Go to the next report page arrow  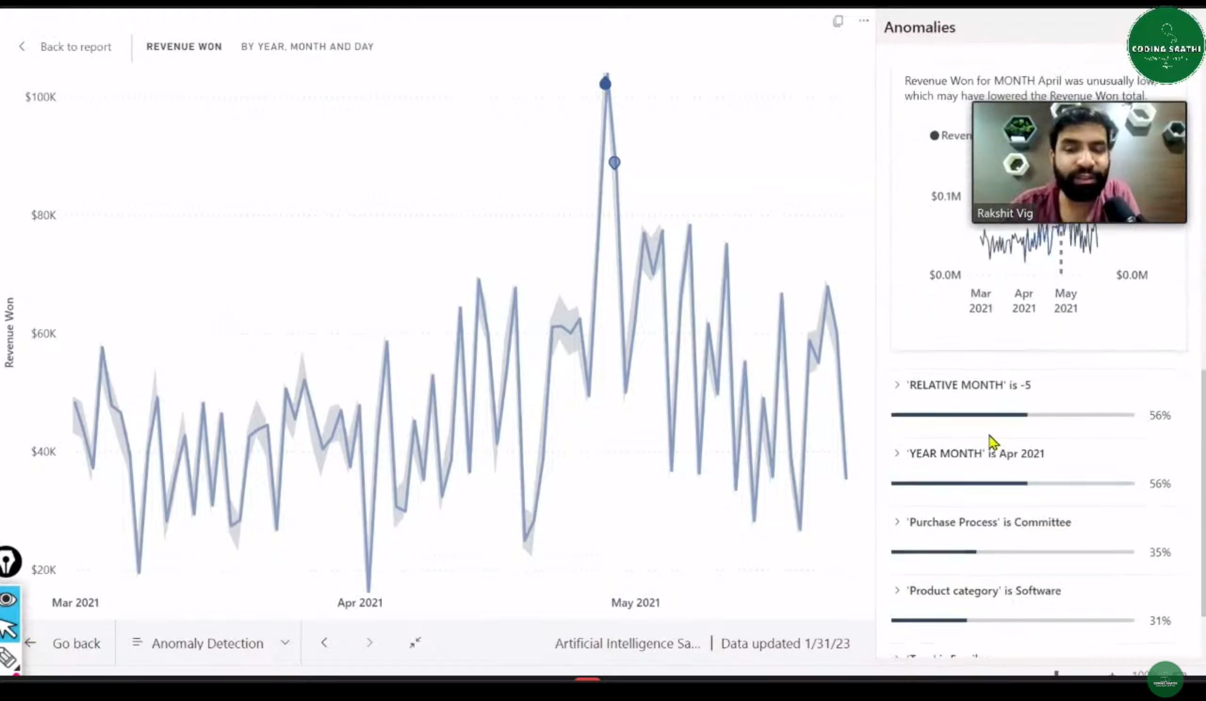pyautogui.click(x=369, y=643)
